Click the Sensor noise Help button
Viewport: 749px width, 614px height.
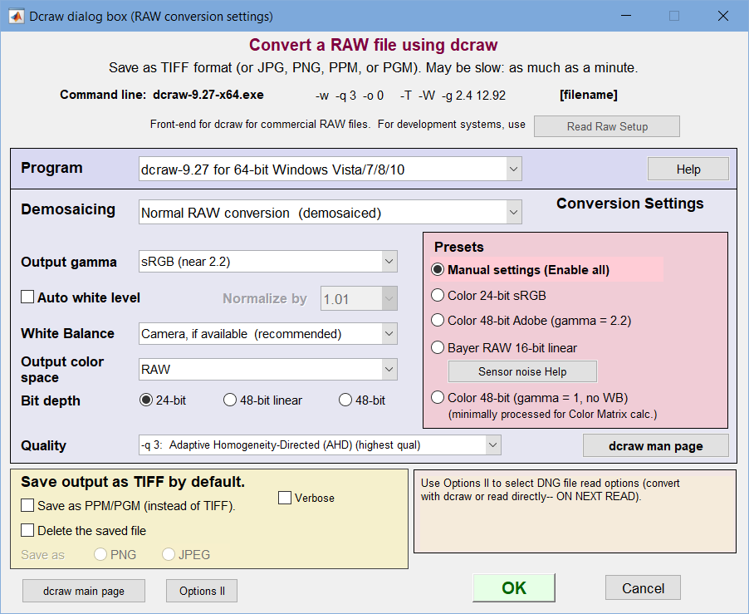(x=522, y=371)
